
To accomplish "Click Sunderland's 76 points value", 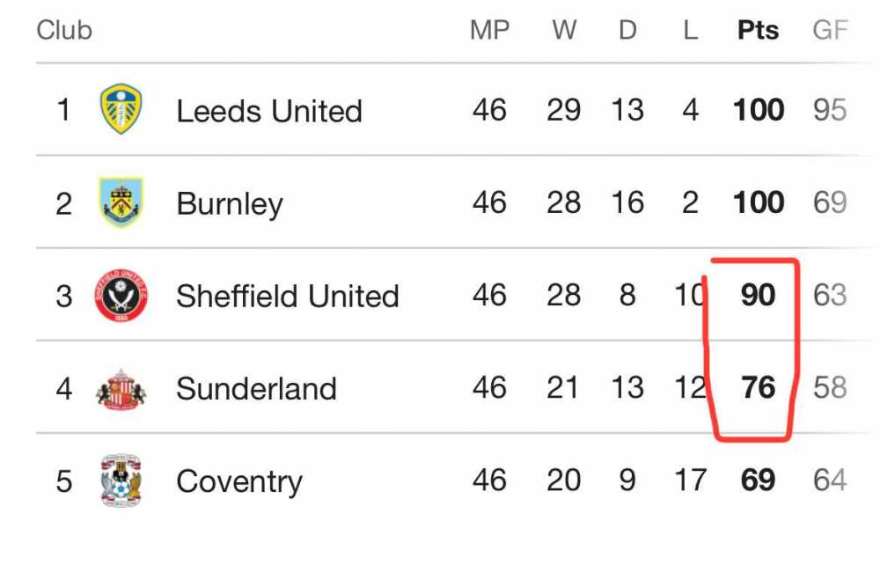I will click(759, 387).
